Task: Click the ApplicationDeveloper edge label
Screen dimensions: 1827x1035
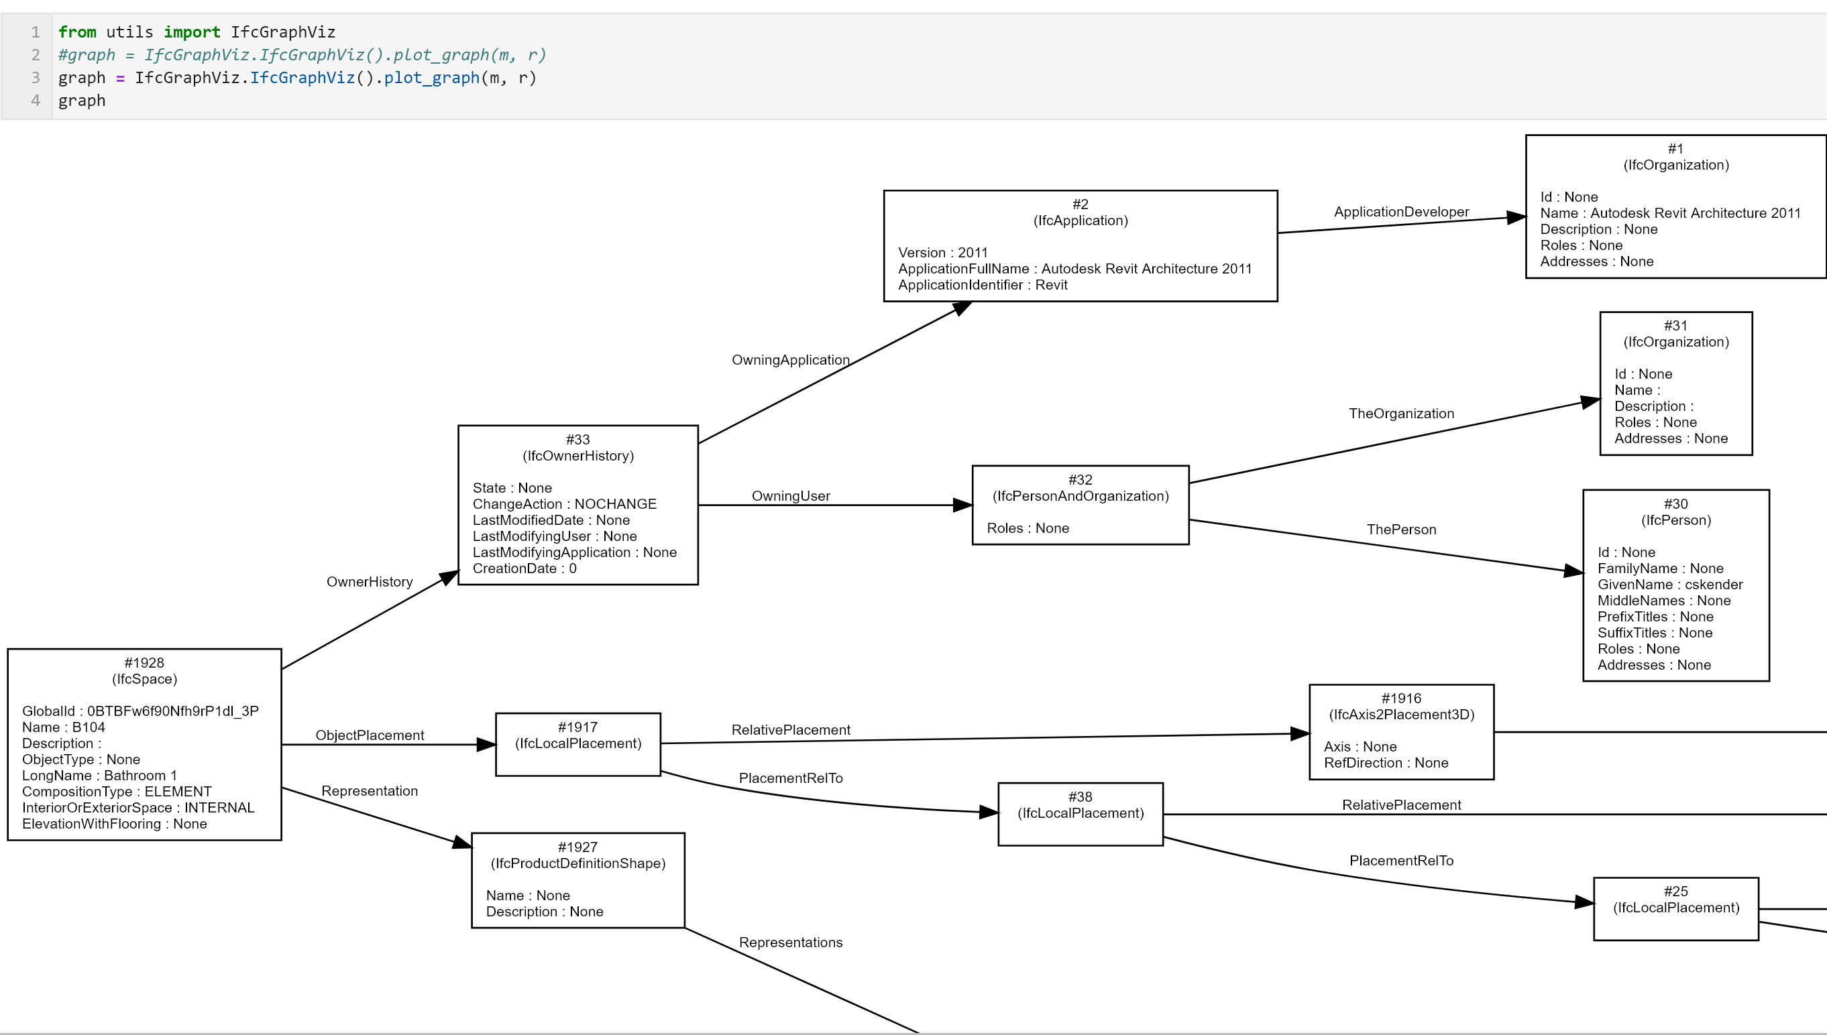Action: click(1400, 212)
